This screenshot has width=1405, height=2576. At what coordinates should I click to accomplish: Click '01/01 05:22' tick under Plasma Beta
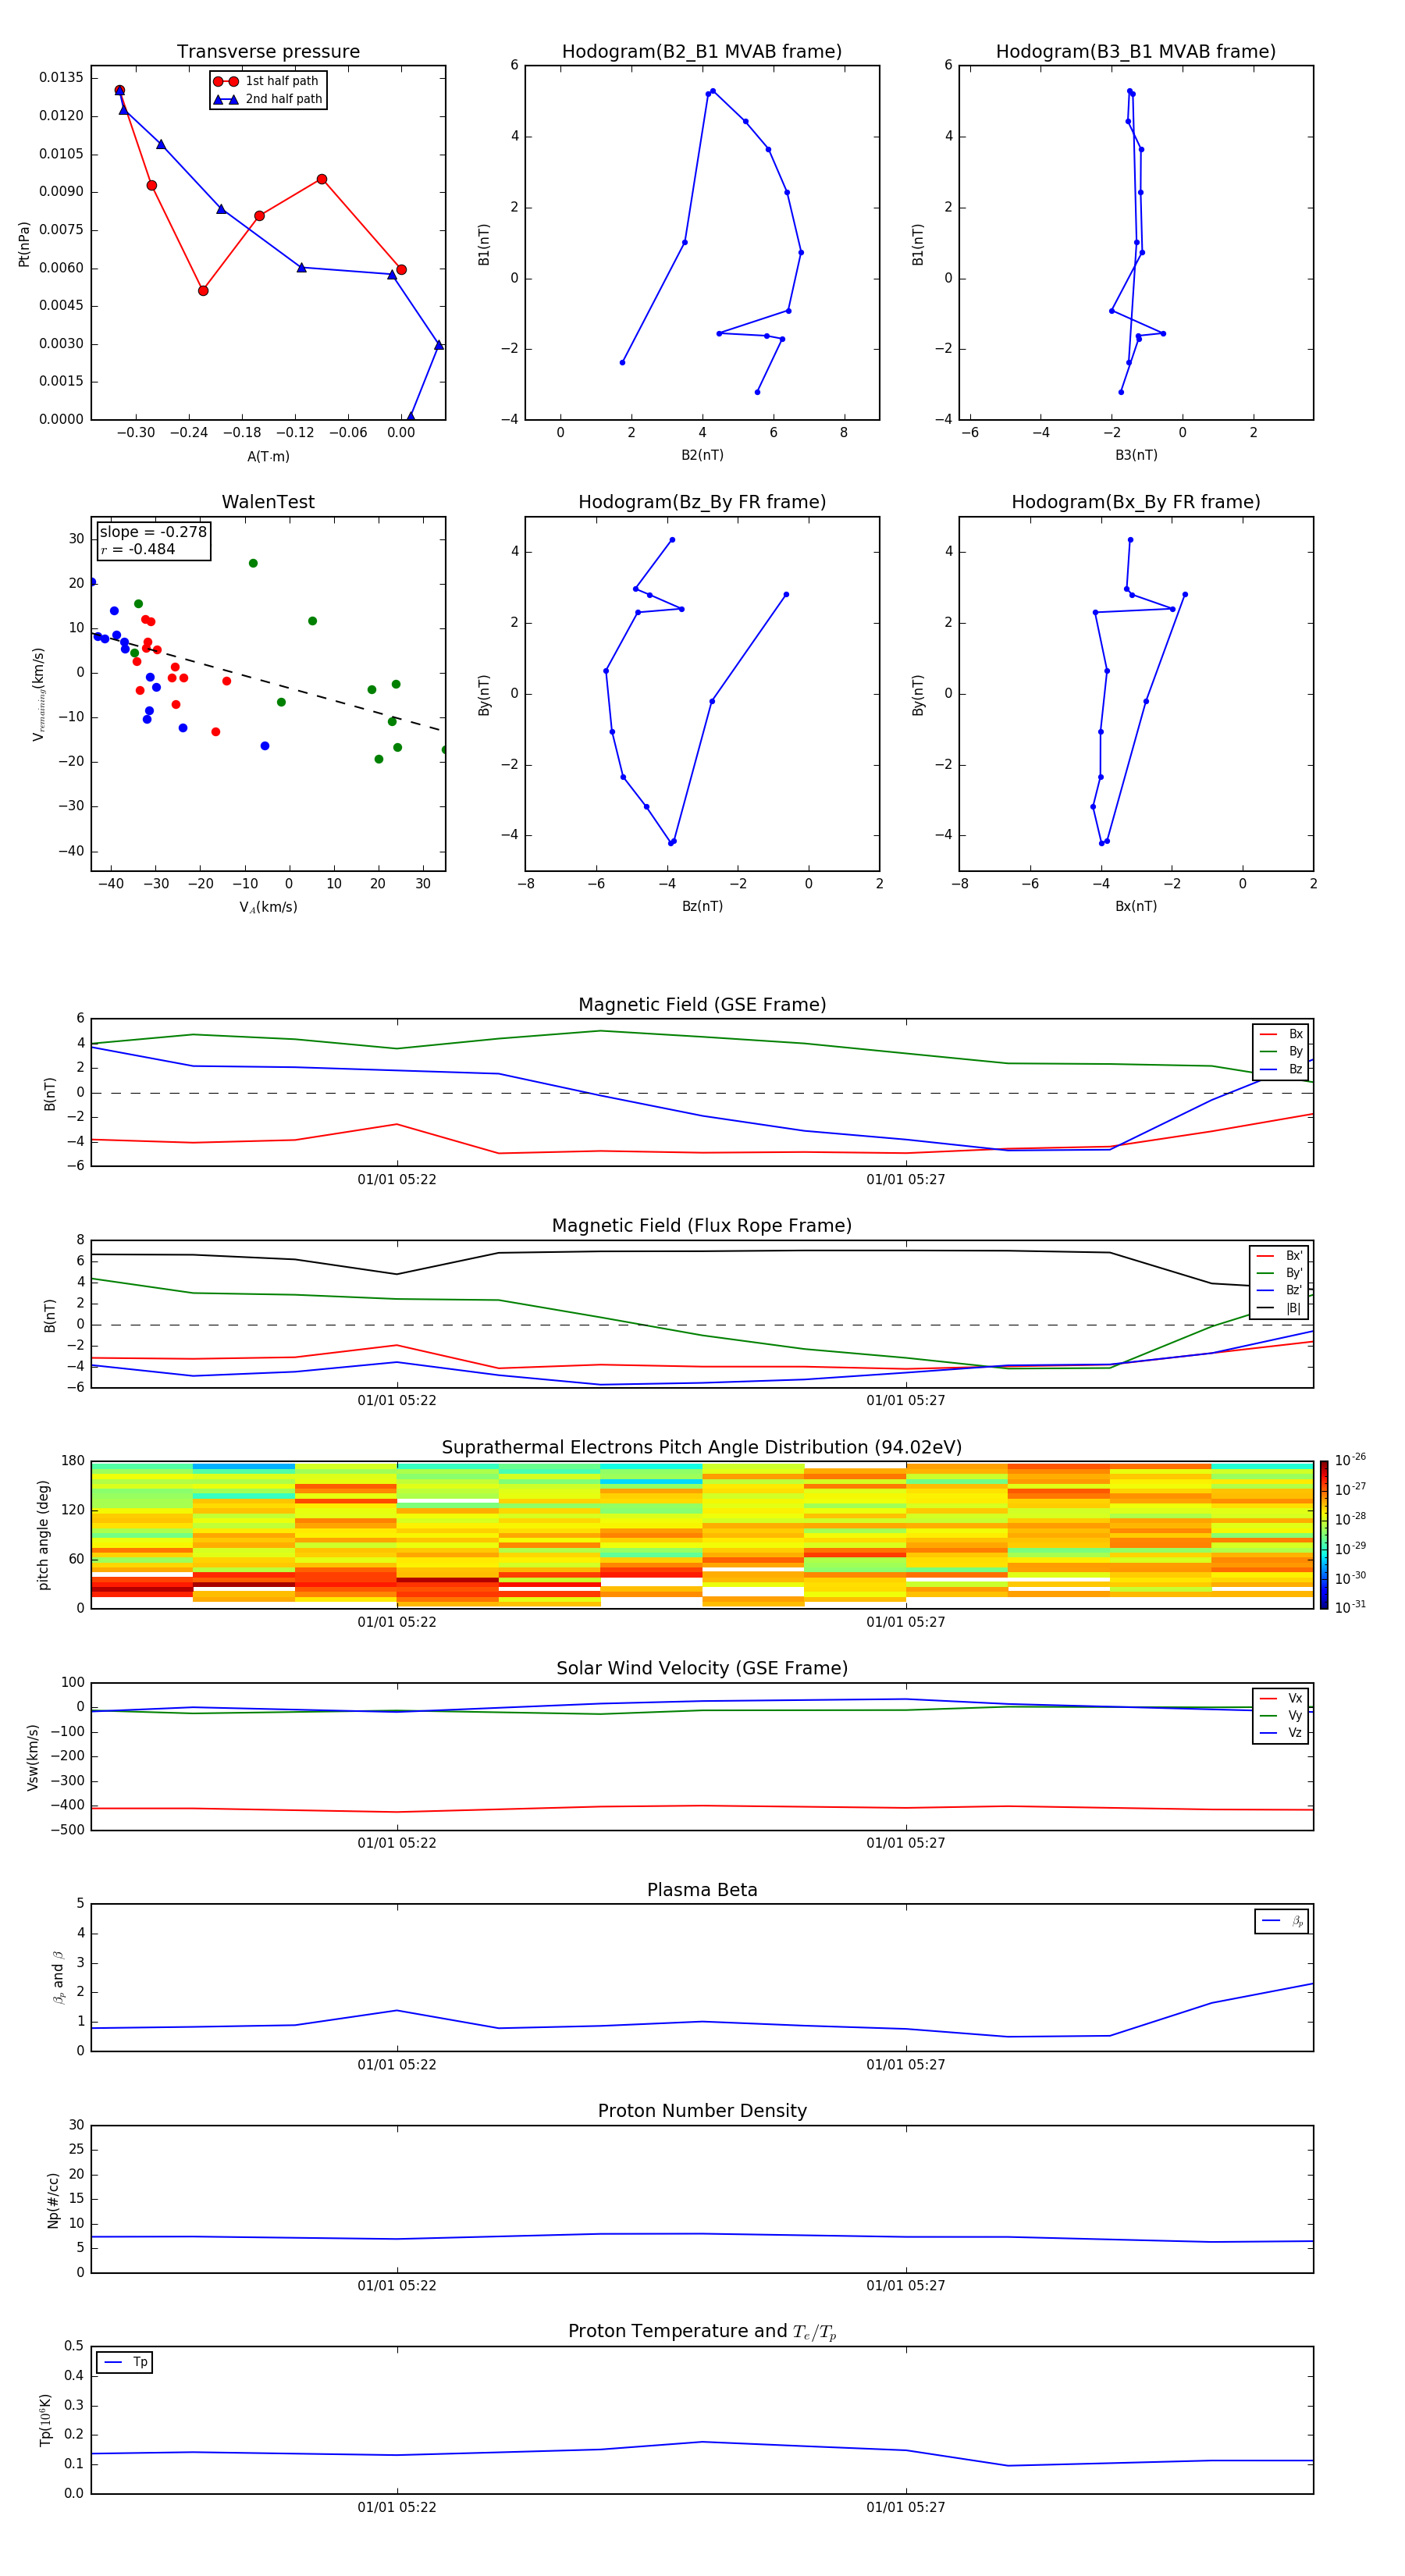click(397, 2065)
